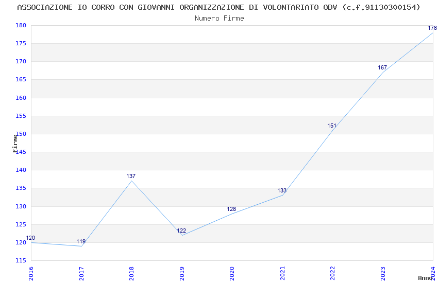The height and width of the screenshot is (283, 438).
Task: Click data label 119 for 2017
Action: click(81, 241)
